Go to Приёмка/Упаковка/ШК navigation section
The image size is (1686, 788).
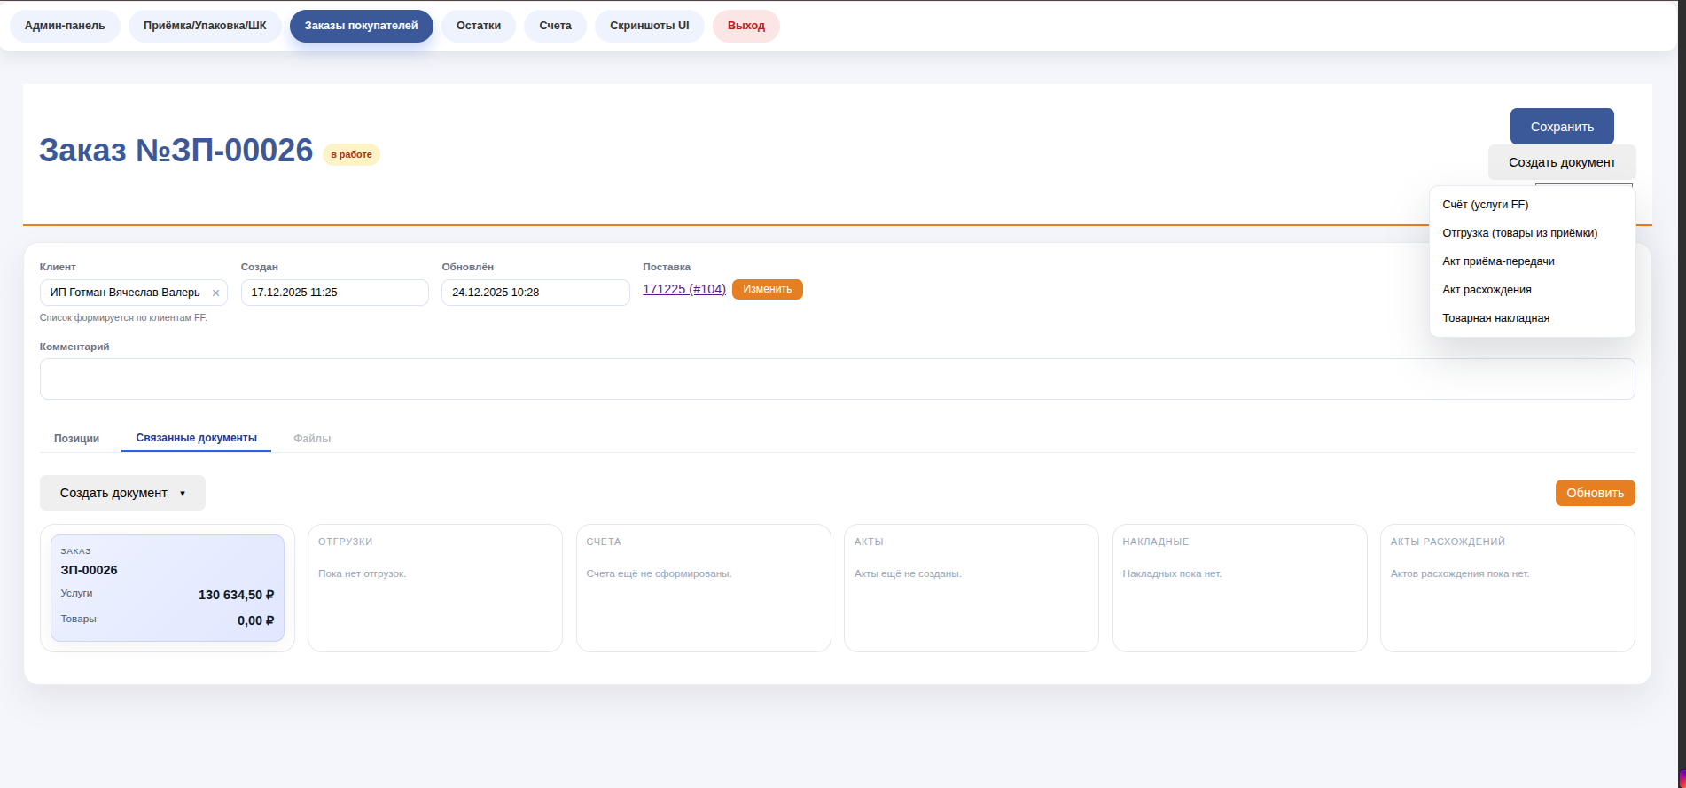click(205, 26)
